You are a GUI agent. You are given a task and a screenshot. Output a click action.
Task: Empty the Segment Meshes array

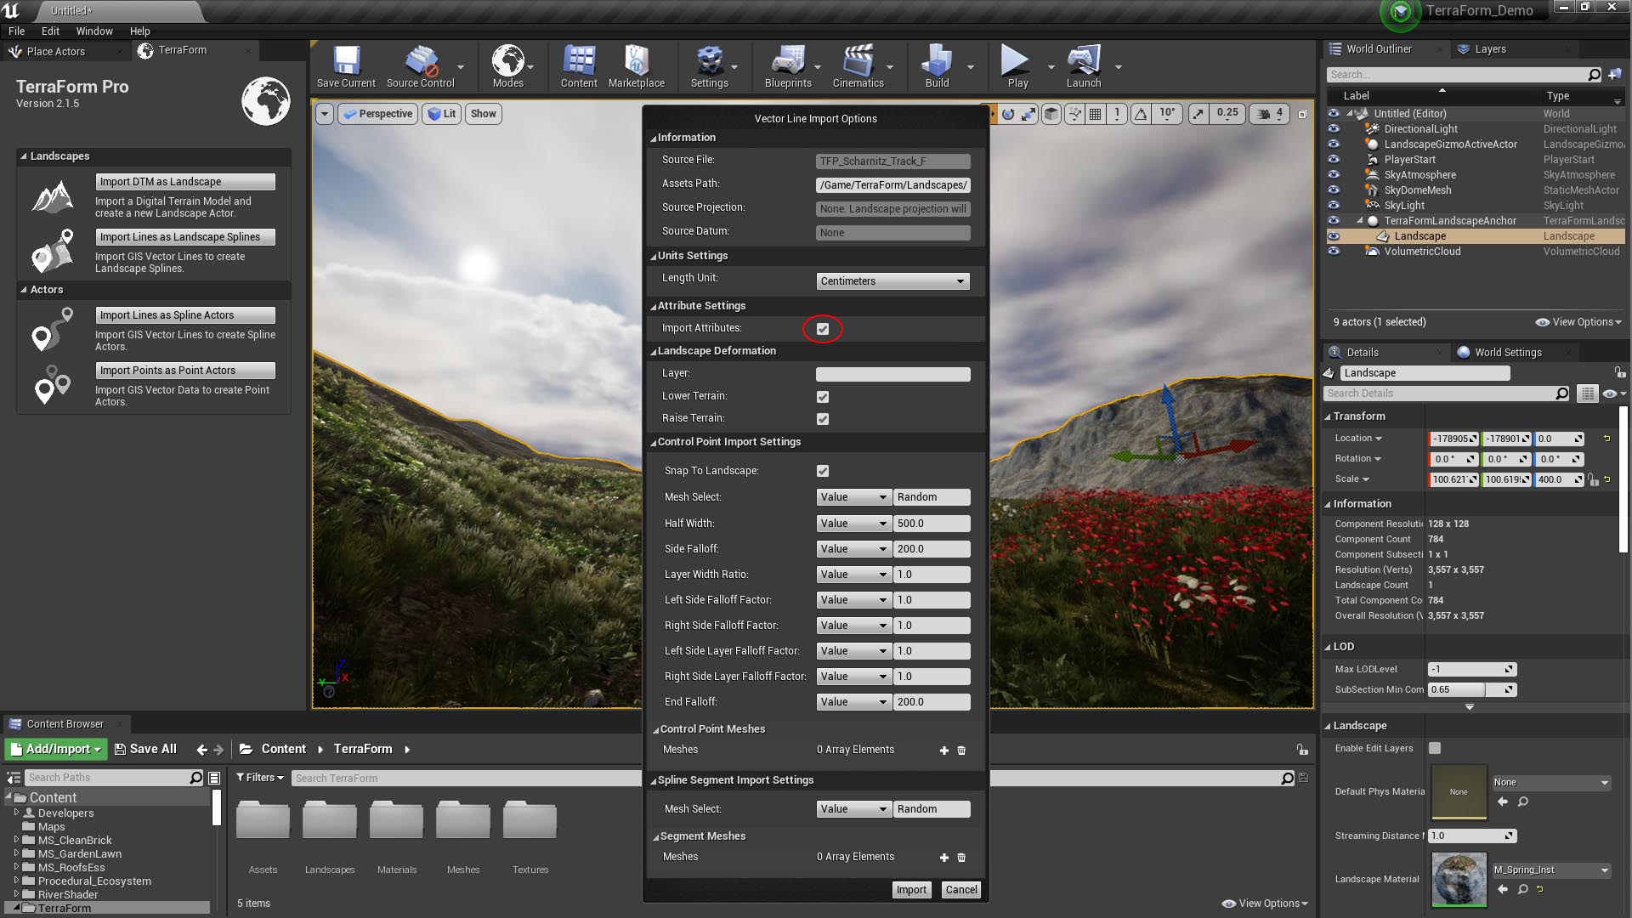point(961,858)
